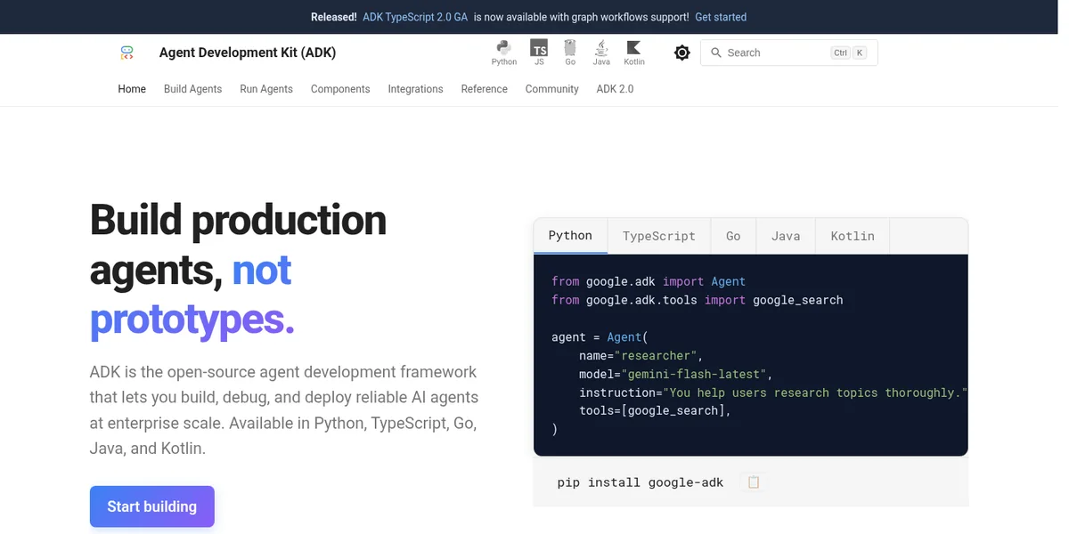This screenshot has height=534, width=1069.
Task: Click the "gemini-flash-latest" string in code
Action: tap(694, 374)
